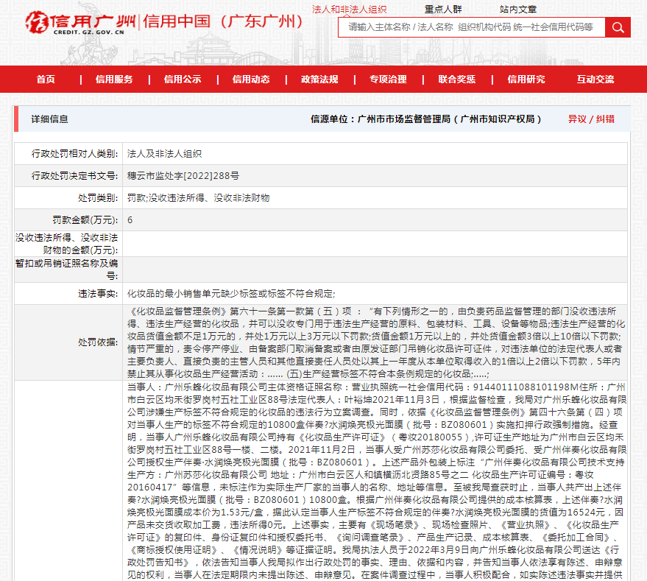Click the 处罚依据 legal basis paragraph
Image resolution: width=647 pixels, height=581 pixels.
tap(376, 342)
